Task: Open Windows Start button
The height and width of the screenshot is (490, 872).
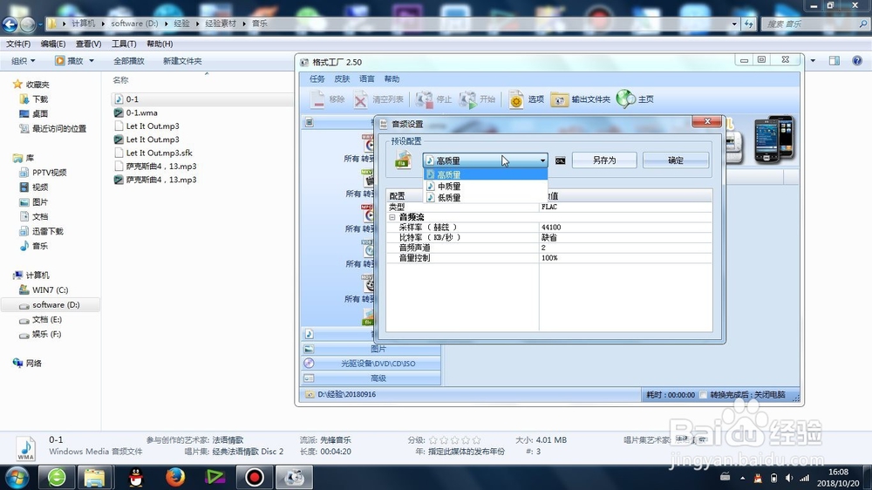Action: tap(17, 478)
